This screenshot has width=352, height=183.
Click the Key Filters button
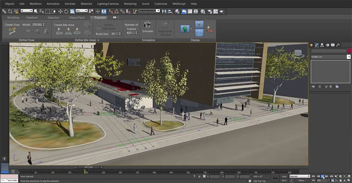302,181
